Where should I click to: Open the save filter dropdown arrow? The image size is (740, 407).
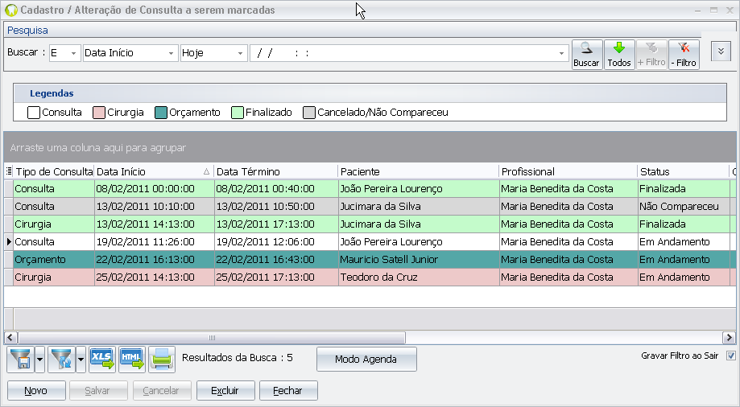pyautogui.click(x=39, y=360)
